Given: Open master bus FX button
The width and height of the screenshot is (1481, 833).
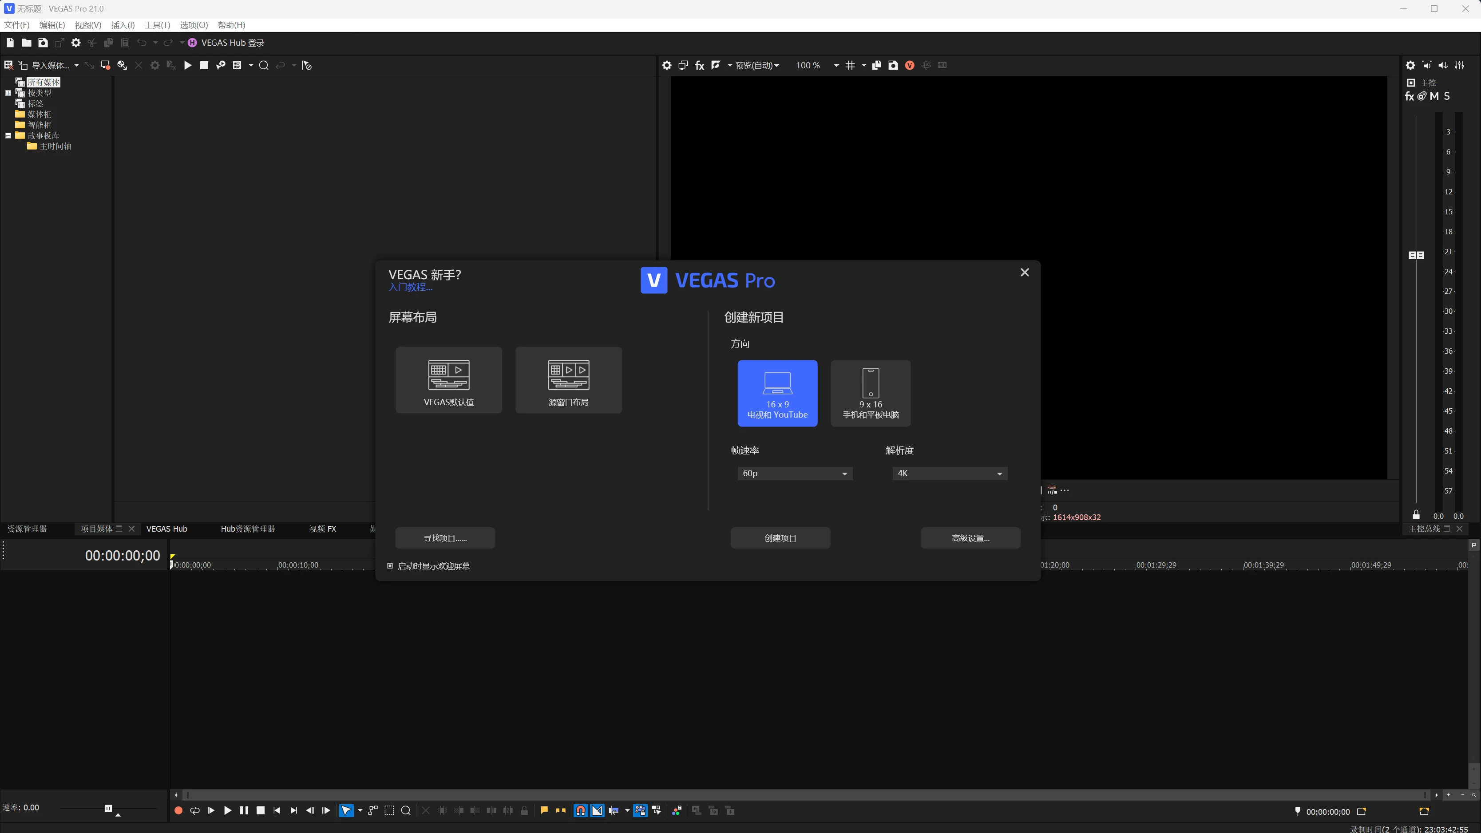Looking at the screenshot, I should [x=1410, y=96].
